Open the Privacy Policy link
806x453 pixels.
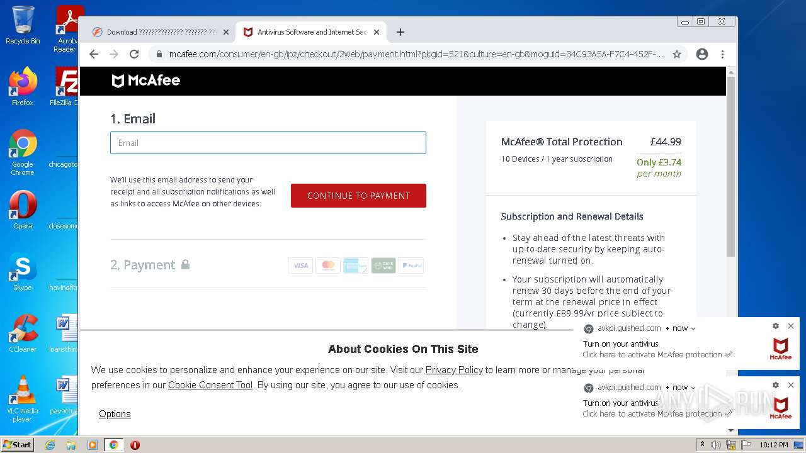click(454, 370)
